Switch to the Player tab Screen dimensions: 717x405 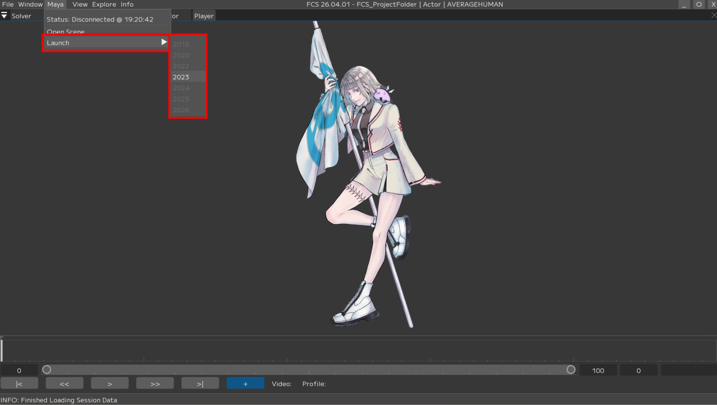[204, 16]
